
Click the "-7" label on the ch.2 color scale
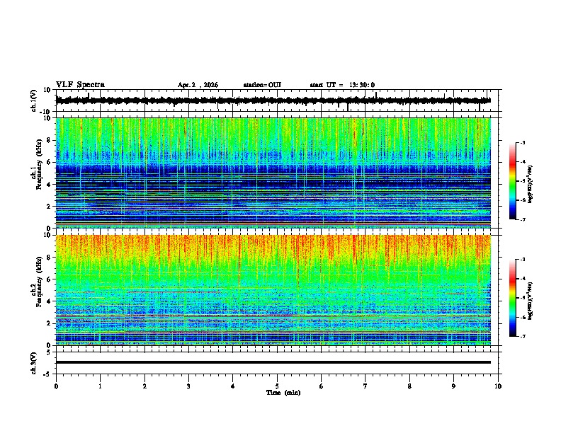pyautogui.click(x=522, y=336)
